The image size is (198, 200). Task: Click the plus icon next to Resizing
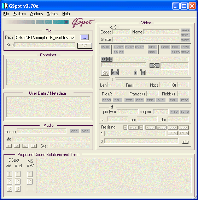click(125, 127)
